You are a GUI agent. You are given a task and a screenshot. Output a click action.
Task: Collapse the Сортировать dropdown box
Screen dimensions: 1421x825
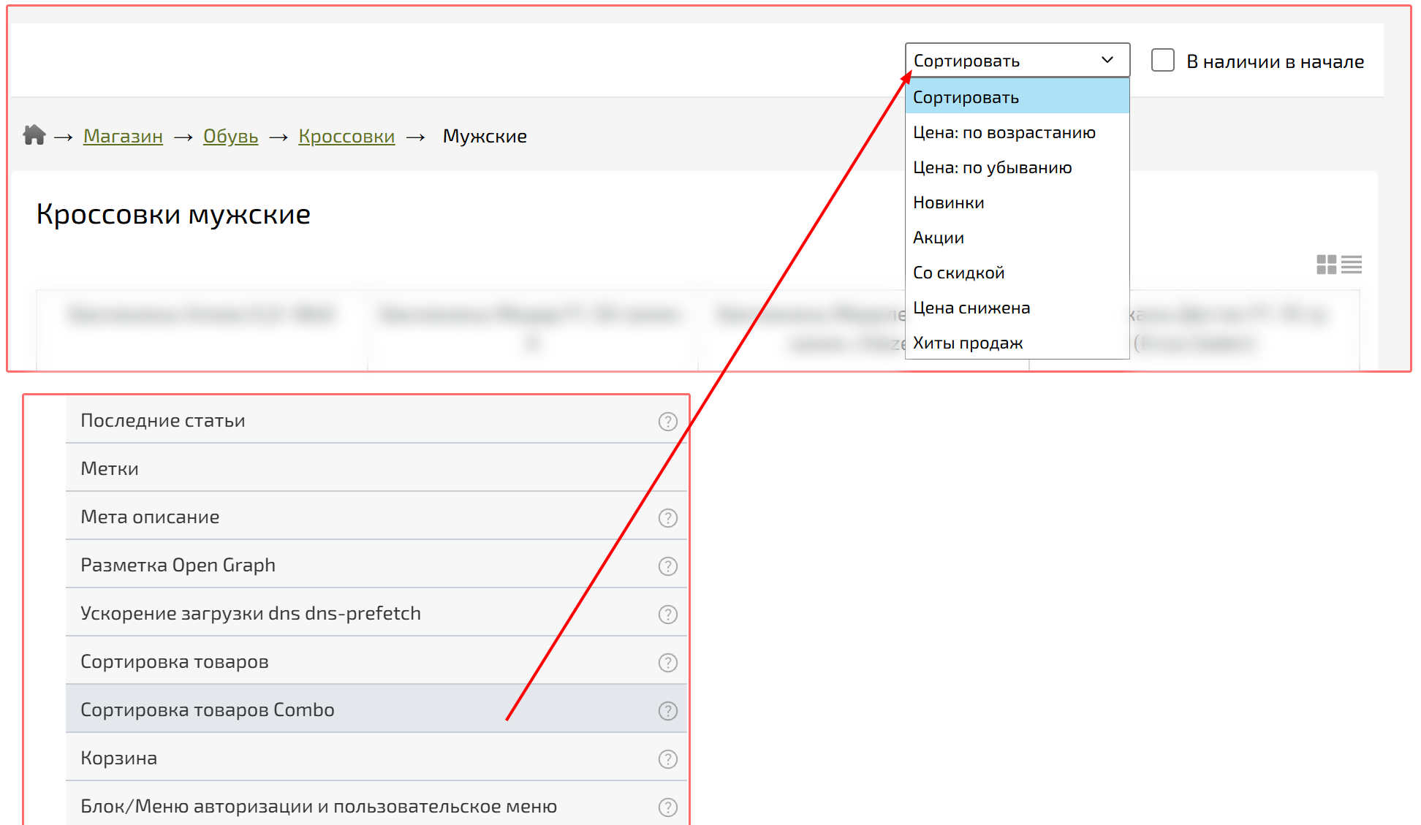pyautogui.click(x=1017, y=61)
